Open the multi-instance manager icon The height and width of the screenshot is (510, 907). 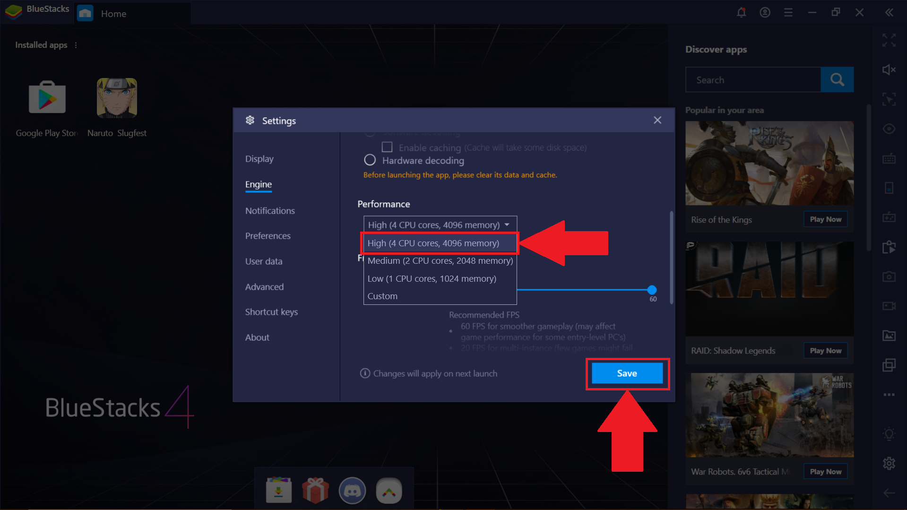pyautogui.click(x=889, y=365)
